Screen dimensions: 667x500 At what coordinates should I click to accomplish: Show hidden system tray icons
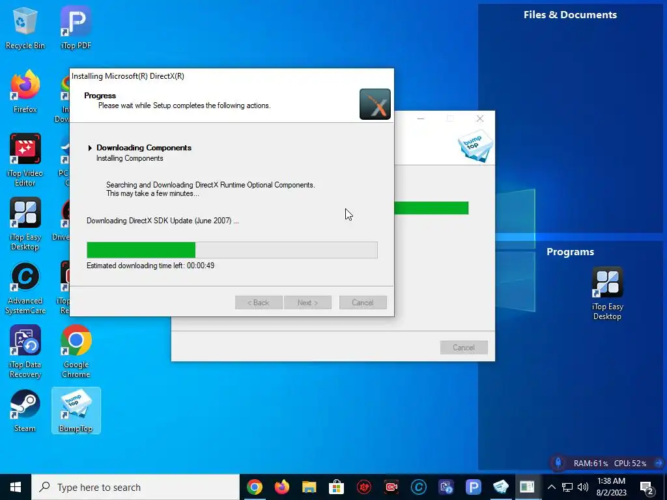pos(551,487)
